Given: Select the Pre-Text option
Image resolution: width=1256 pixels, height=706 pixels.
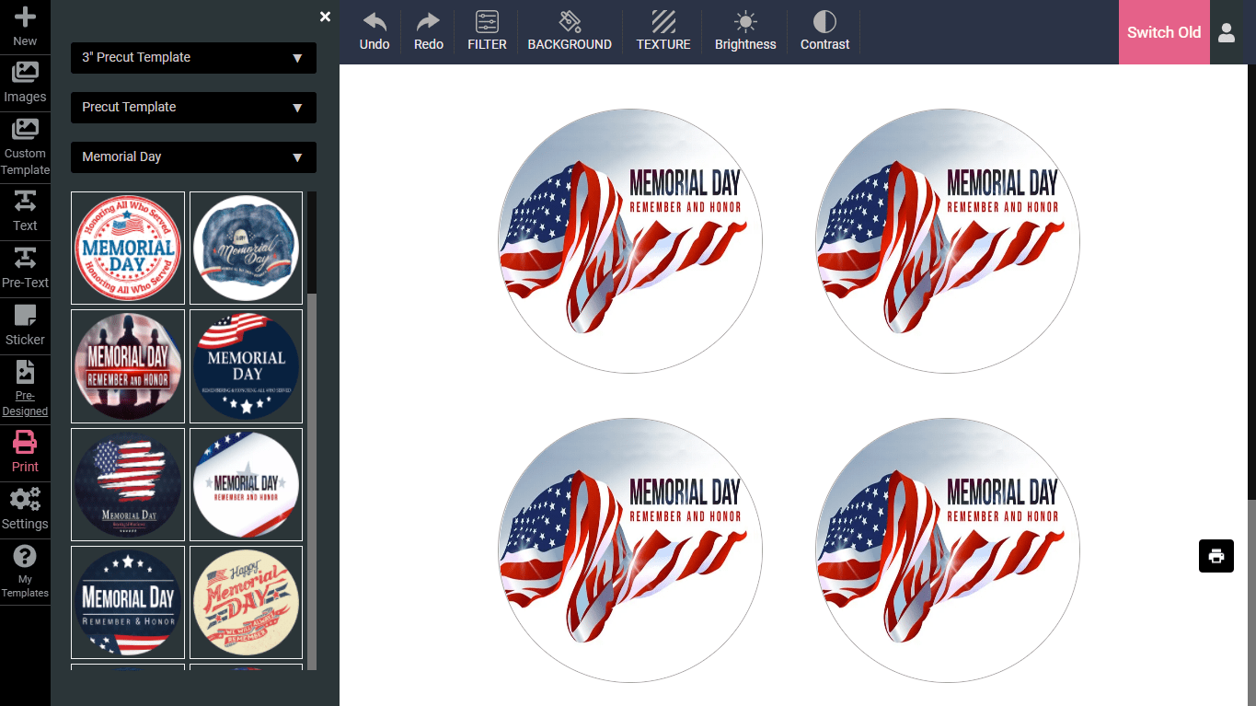Looking at the screenshot, I should tap(25, 269).
